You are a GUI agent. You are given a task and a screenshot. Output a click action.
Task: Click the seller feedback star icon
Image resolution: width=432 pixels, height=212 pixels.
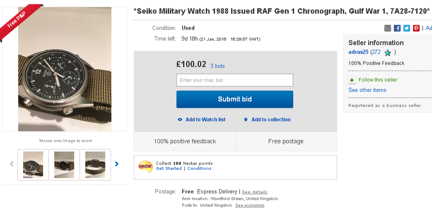click(x=388, y=53)
